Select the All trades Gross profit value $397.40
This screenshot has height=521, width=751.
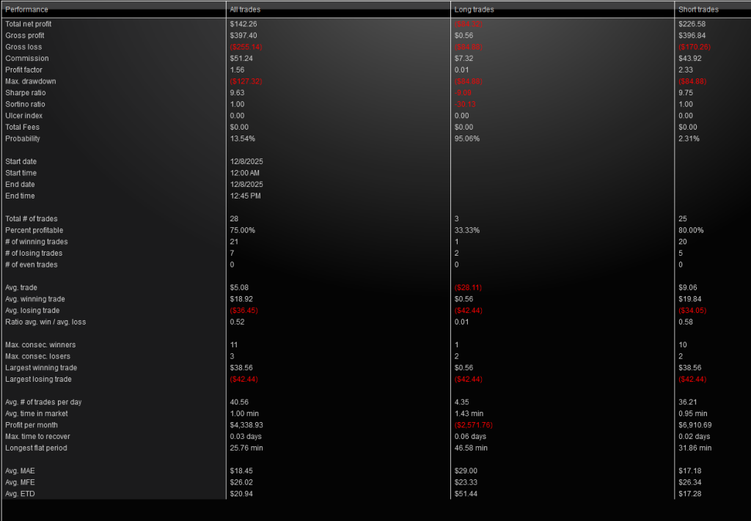(243, 35)
